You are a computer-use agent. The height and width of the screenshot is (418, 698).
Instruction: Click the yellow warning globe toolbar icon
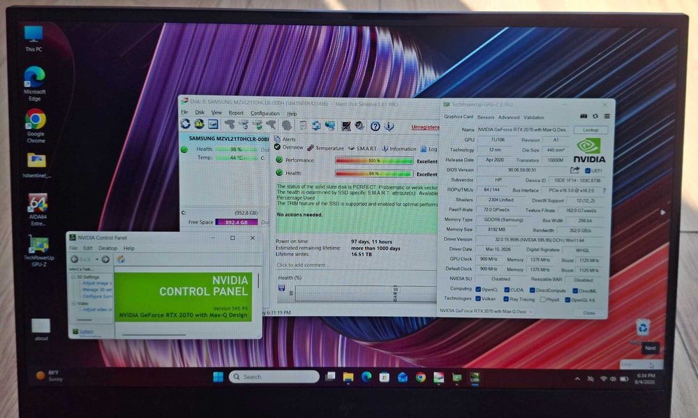click(200, 124)
